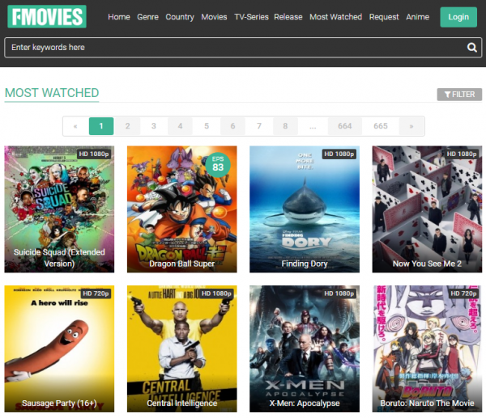
Task: Click the keyword search input field
Action: (235, 48)
